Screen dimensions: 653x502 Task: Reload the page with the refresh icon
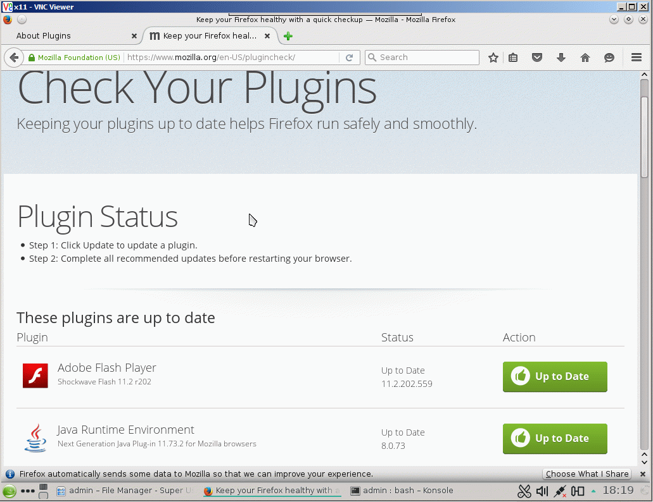coord(350,58)
